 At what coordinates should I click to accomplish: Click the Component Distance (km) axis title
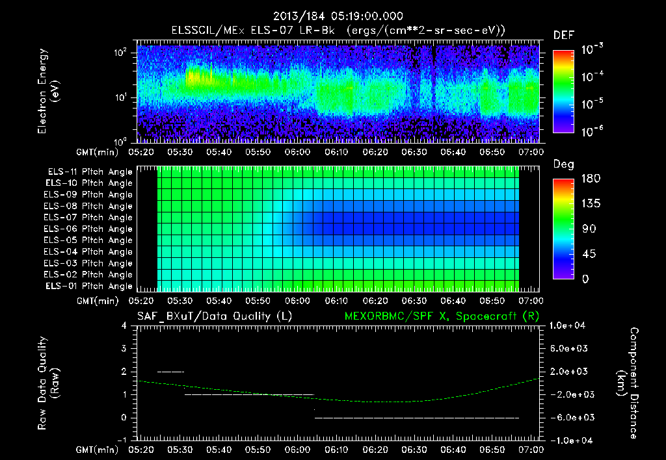(628, 383)
